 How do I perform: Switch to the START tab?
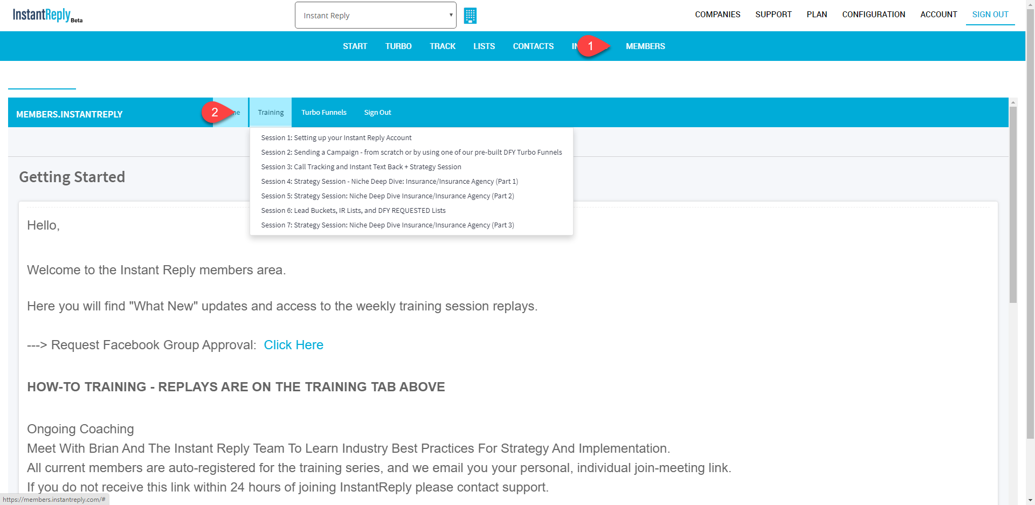click(x=355, y=46)
